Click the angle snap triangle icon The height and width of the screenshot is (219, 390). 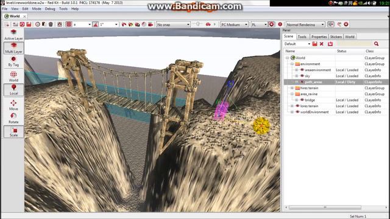pos(95,24)
